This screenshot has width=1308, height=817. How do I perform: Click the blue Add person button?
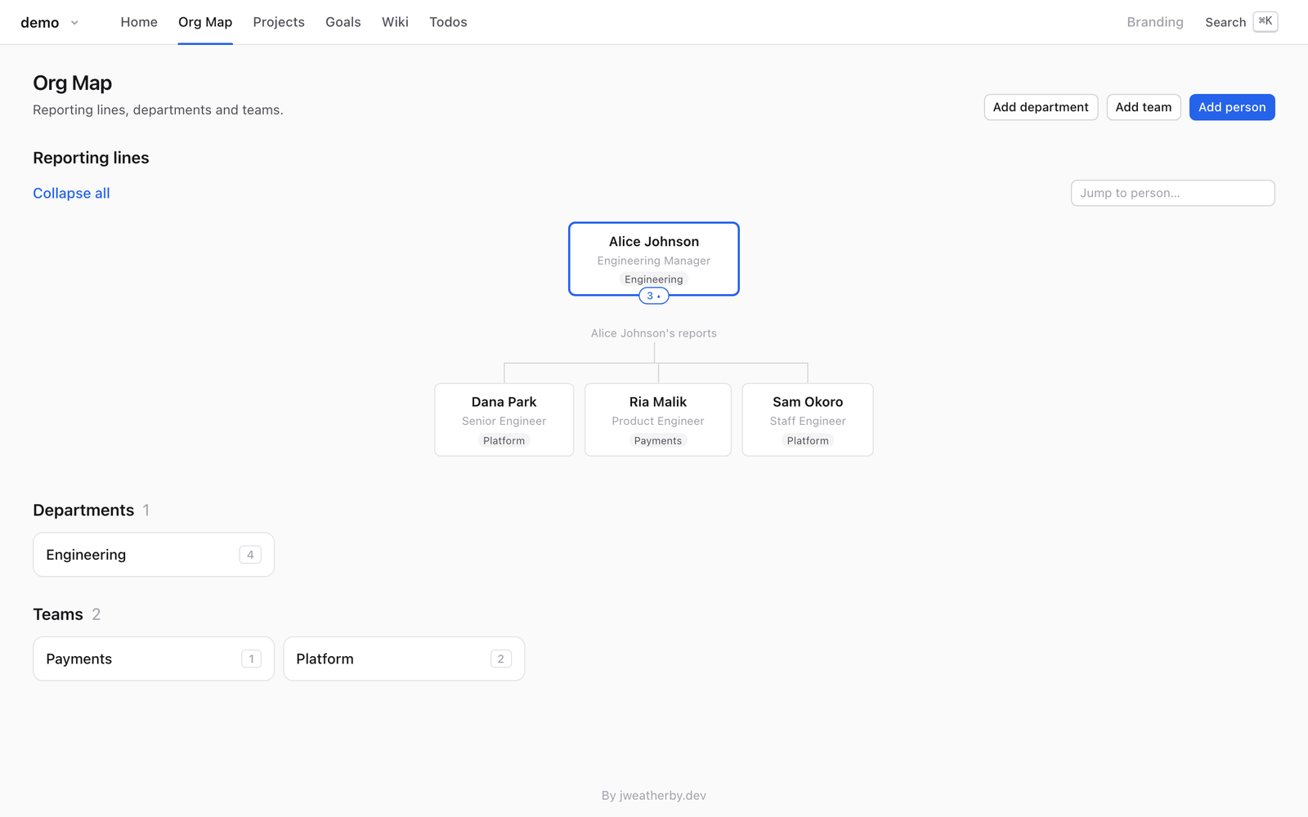1232,107
